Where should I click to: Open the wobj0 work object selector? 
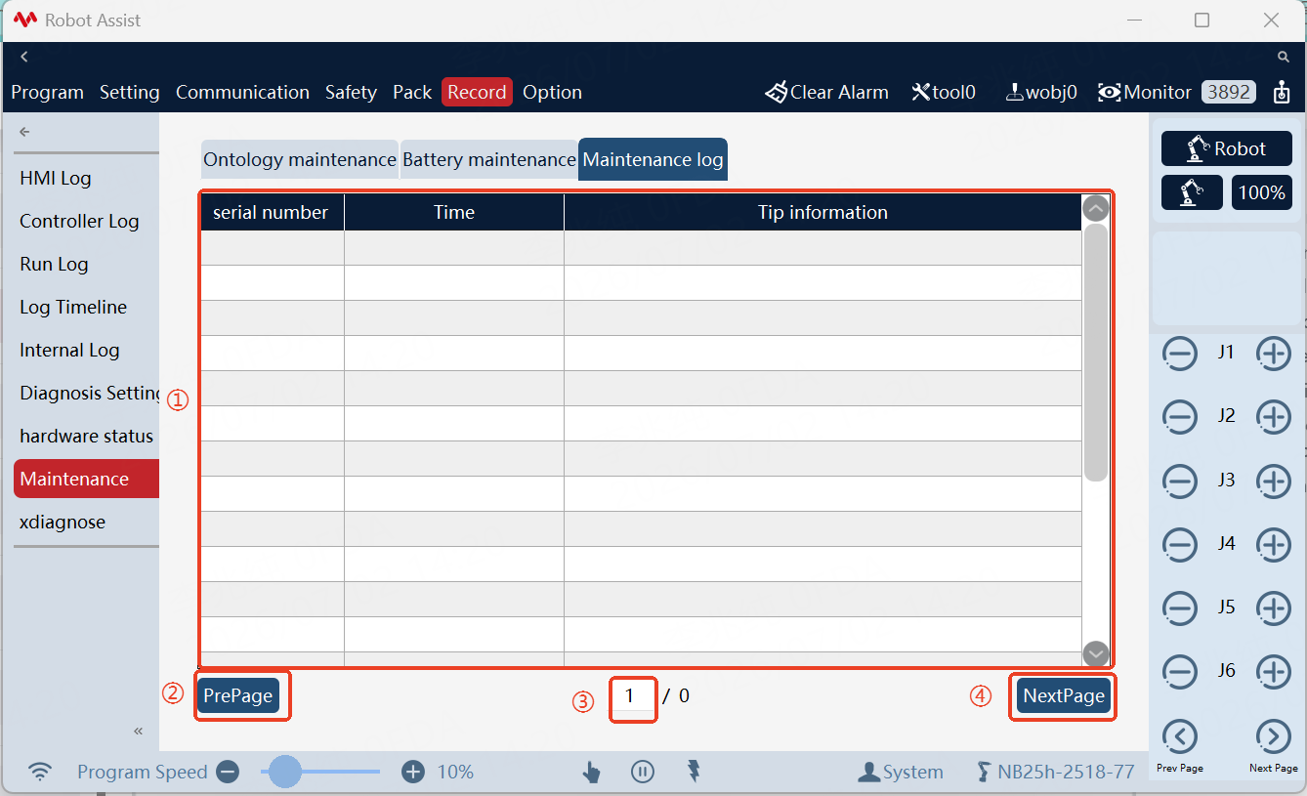1041,93
